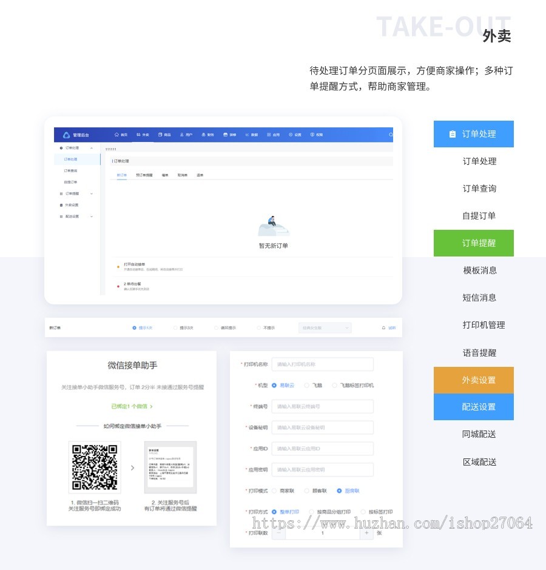Open the 用户 users icon in navbar

click(x=182, y=135)
